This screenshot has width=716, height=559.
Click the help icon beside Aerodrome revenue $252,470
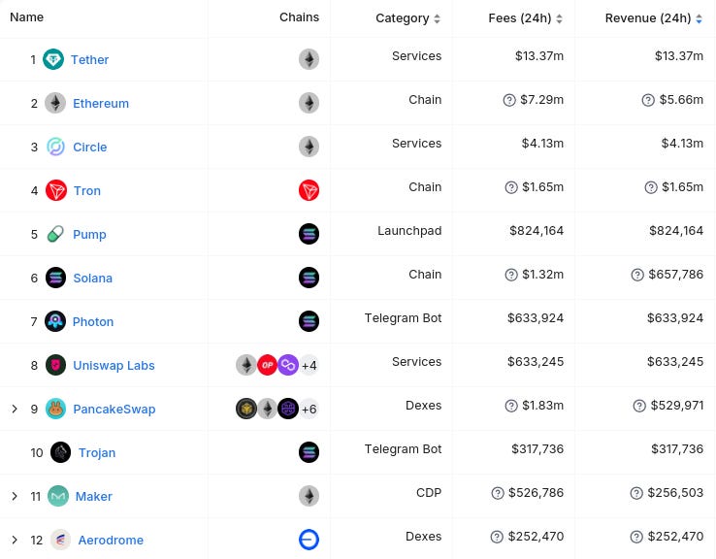(x=636, y=537)
